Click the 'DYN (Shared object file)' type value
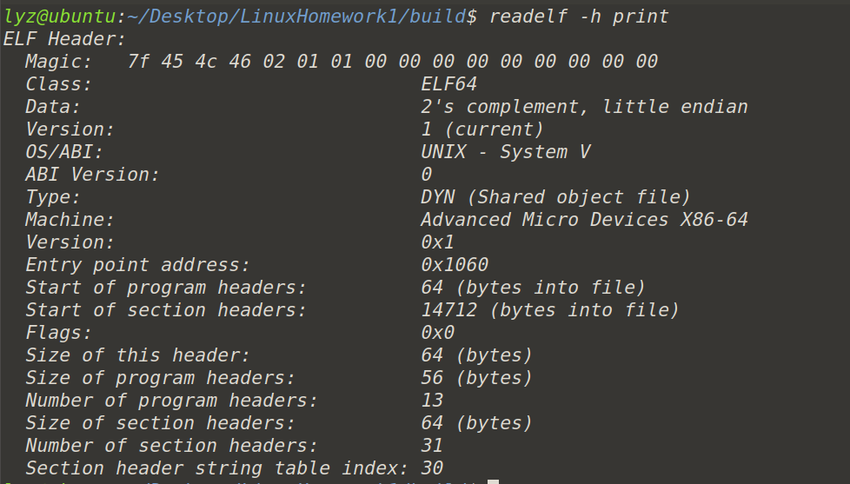 pos(555,196)
